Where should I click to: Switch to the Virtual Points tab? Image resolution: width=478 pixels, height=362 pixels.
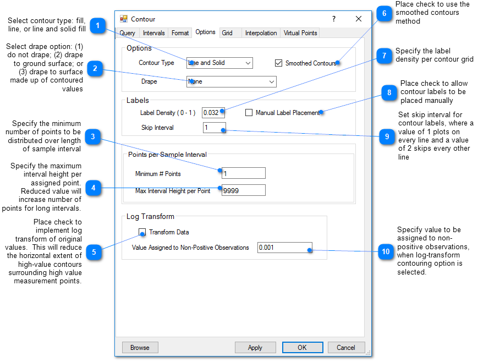click(300, 33)
